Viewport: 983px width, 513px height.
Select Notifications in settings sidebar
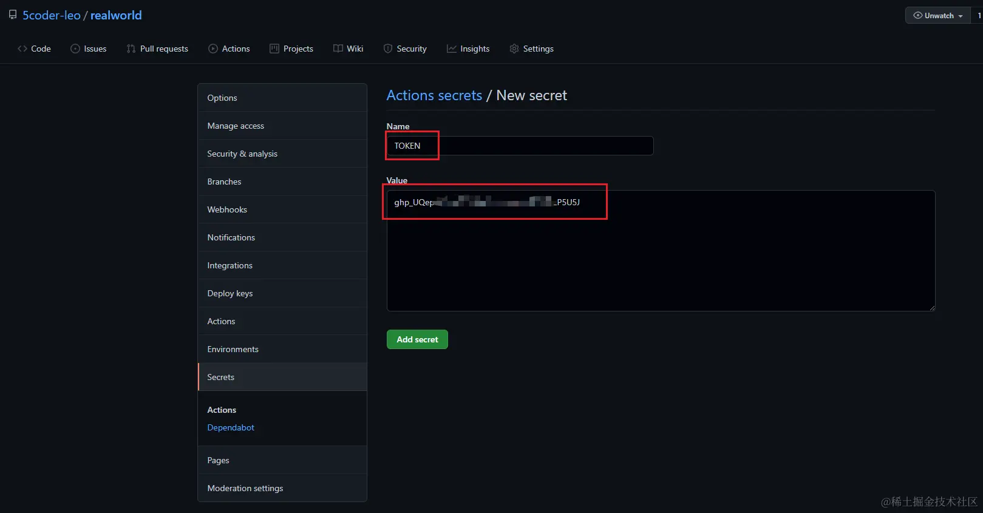pos(282,237)
